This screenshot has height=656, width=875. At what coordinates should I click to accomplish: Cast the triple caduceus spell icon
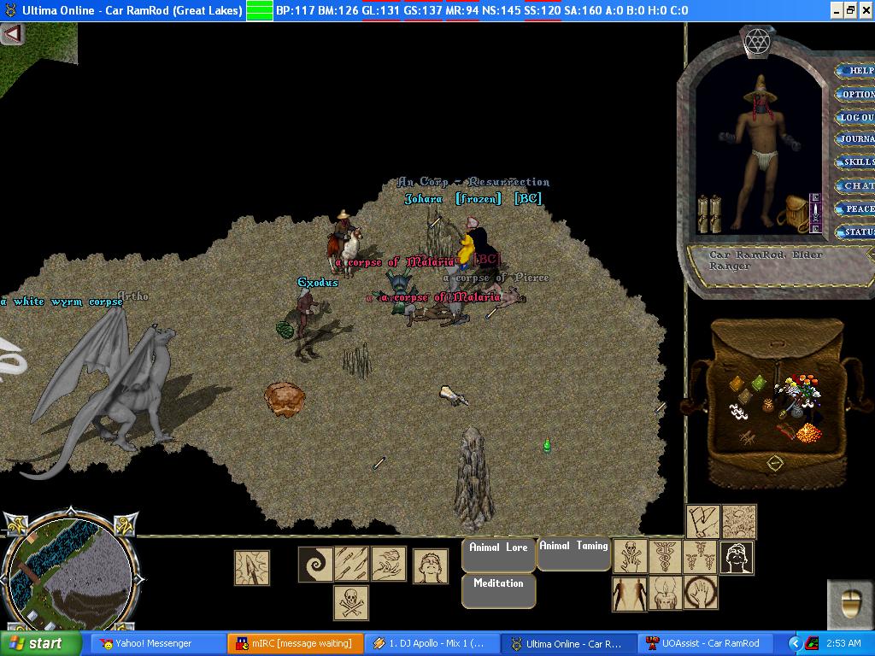pos(700,557)
